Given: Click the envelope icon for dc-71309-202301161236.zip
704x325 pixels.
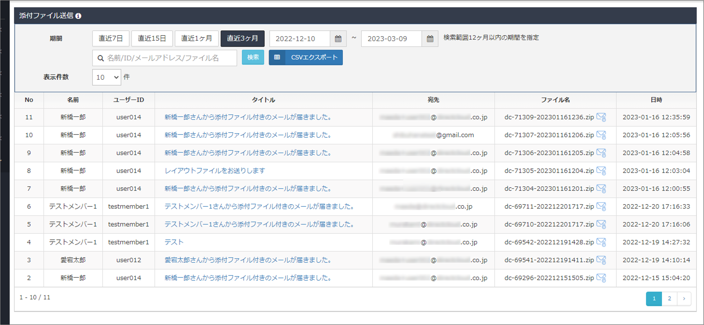Looking at the screenshot, I should coord(602,117).
